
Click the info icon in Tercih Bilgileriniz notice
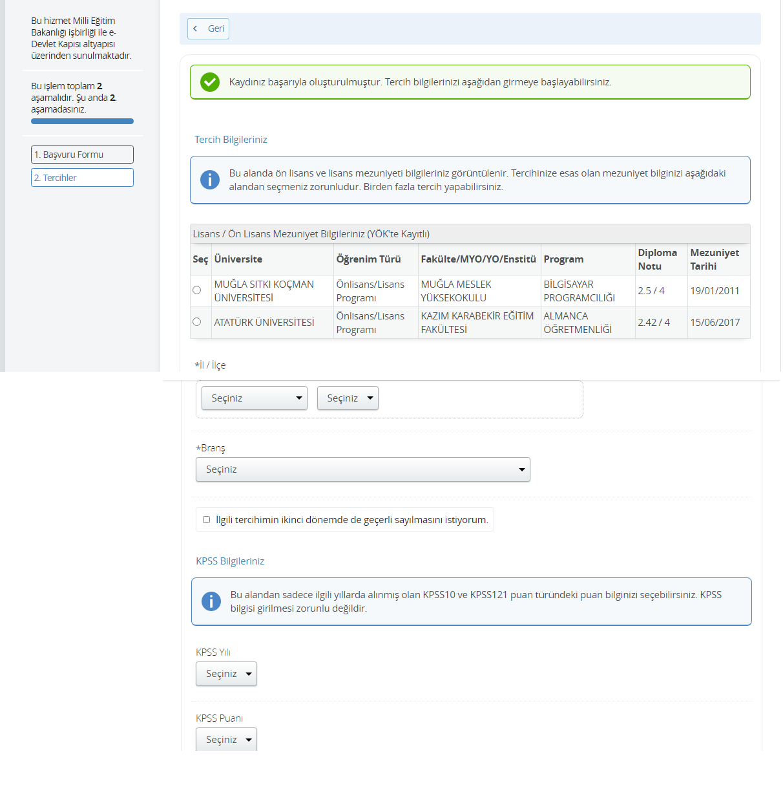[210, 180]
